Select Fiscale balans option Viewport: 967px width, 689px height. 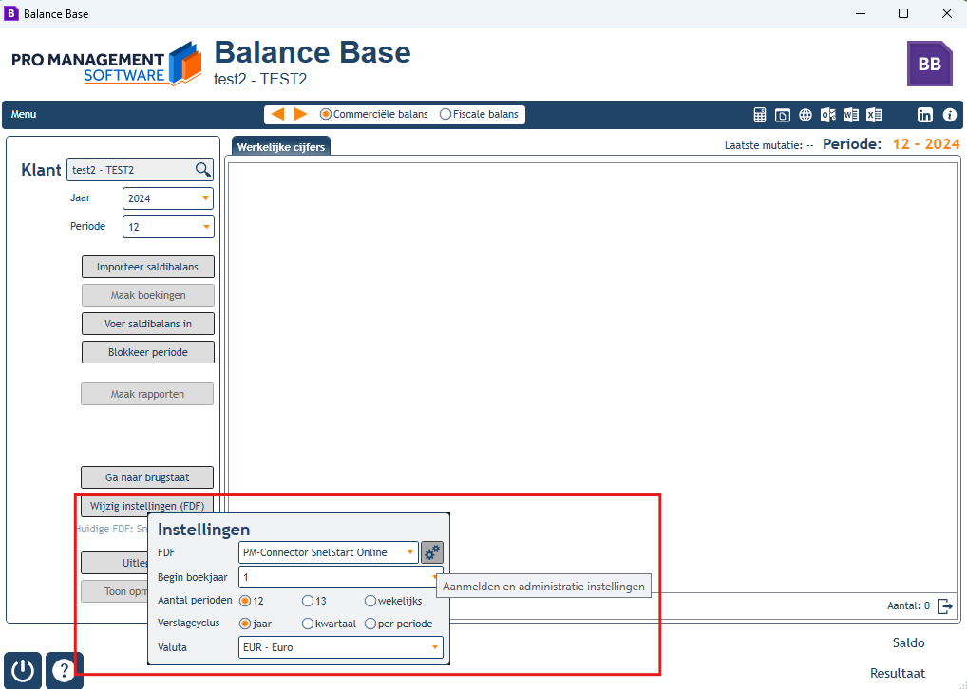pyautogui.click(x=479, y=114)
